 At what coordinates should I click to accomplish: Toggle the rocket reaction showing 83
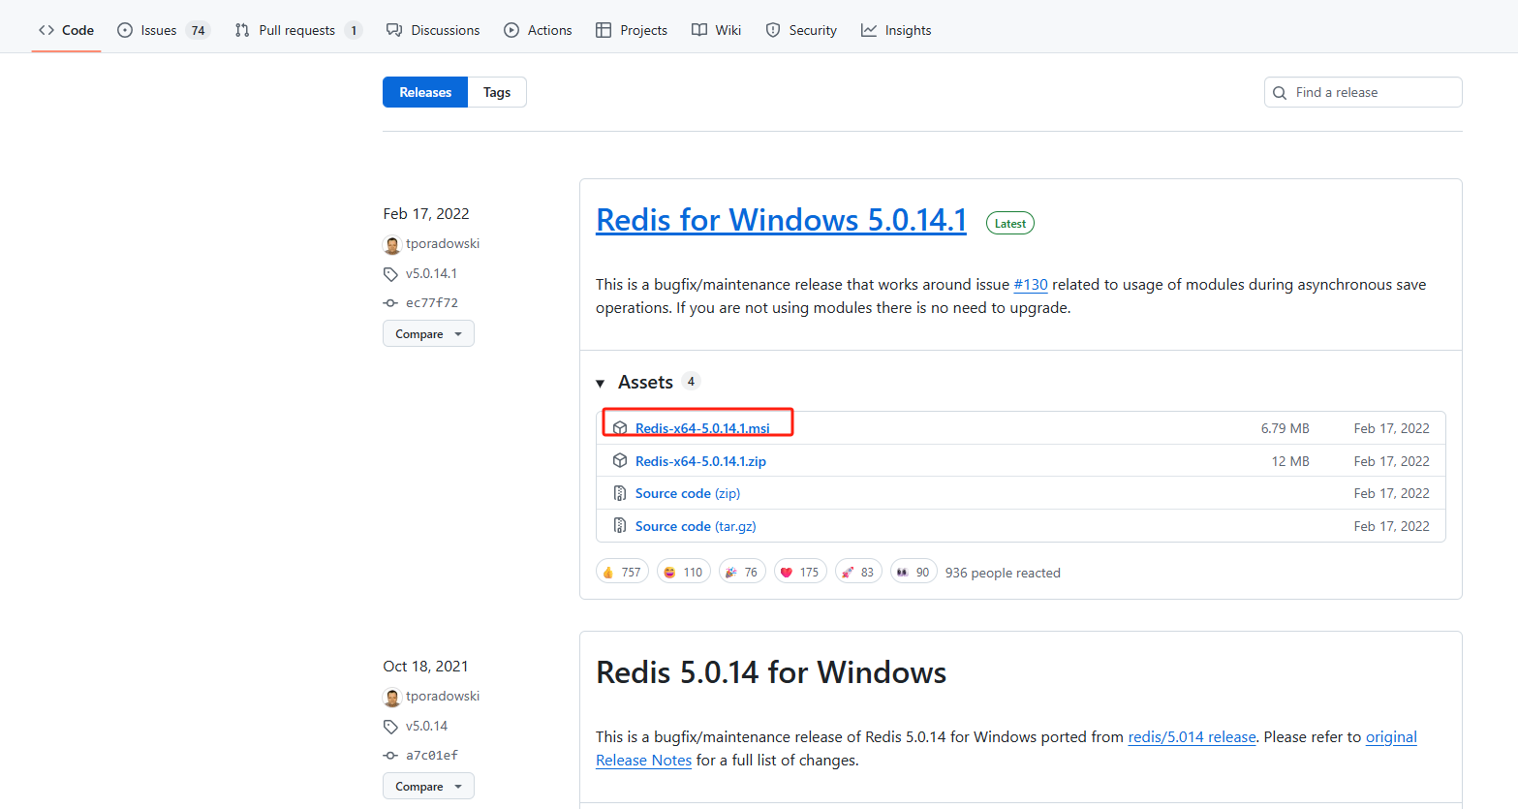click(858, 572)
